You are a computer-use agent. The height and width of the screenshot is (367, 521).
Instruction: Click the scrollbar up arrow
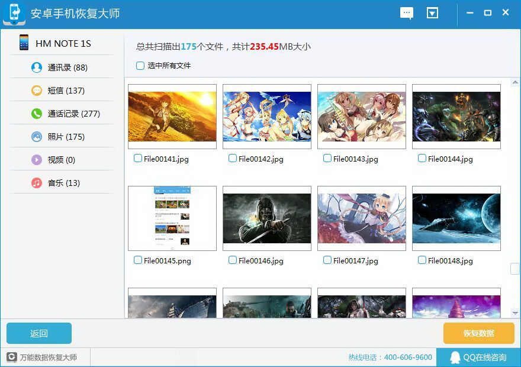coord(515,82)
